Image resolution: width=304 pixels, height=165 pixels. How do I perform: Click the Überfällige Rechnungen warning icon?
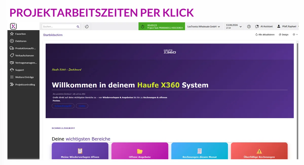click(259, 151)
